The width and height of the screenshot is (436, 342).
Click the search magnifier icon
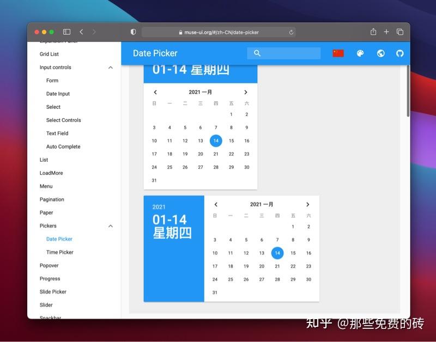pos(257,53)
